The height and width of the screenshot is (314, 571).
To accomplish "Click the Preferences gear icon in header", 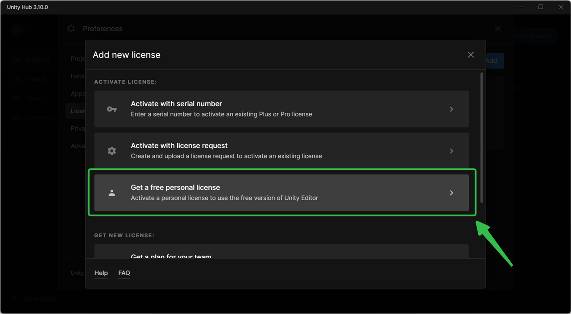I will (71, 29).
